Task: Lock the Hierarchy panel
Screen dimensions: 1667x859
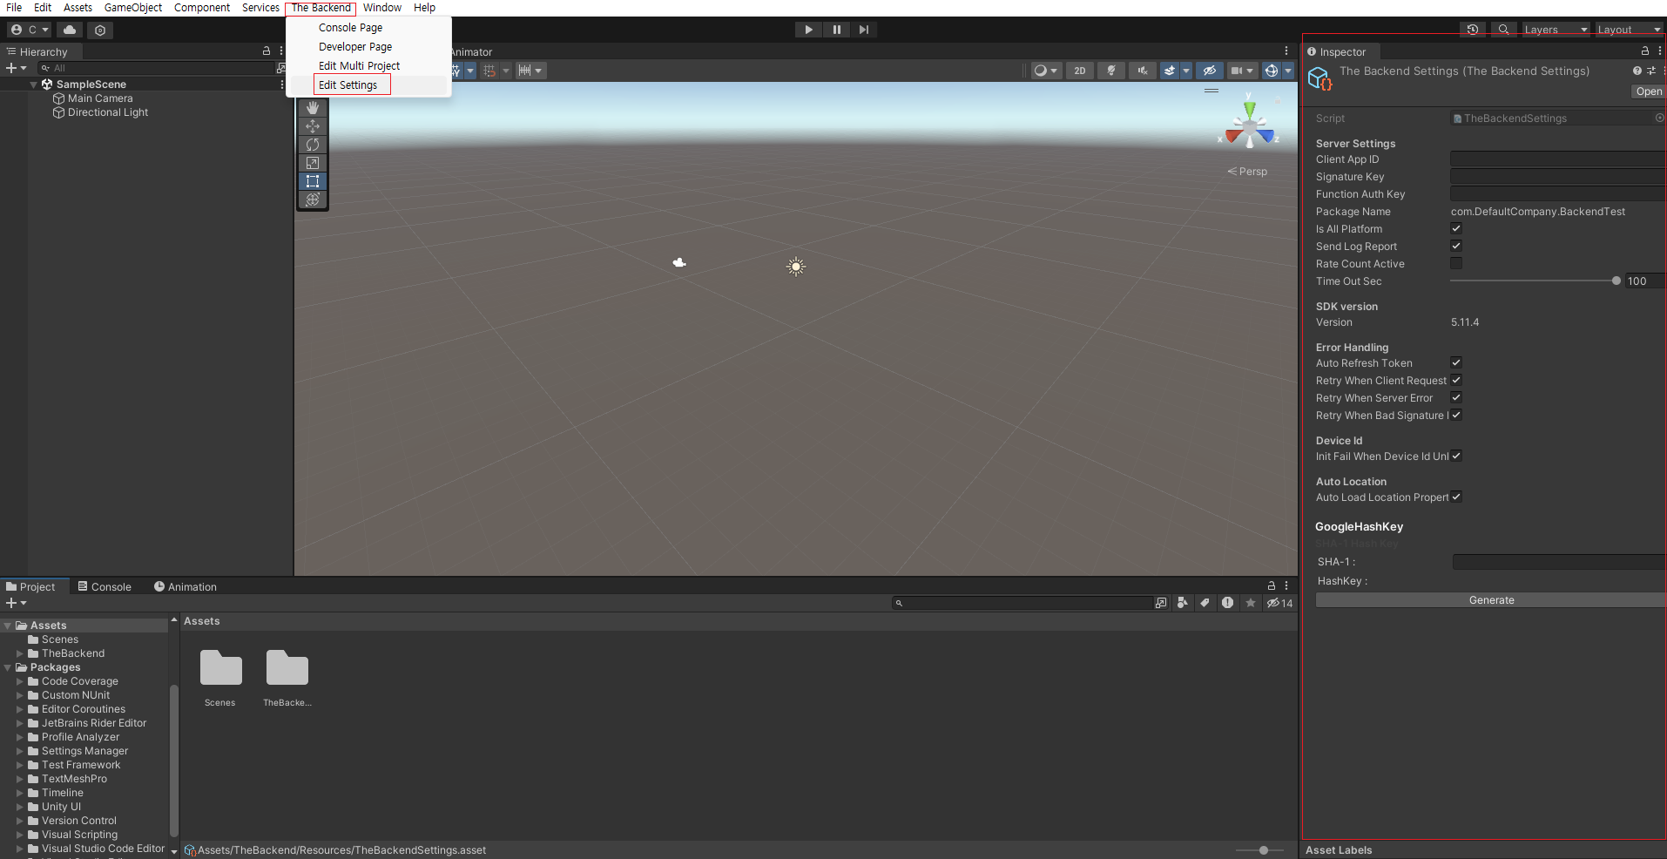Action: pyautogui.click(x=267, y=51)
